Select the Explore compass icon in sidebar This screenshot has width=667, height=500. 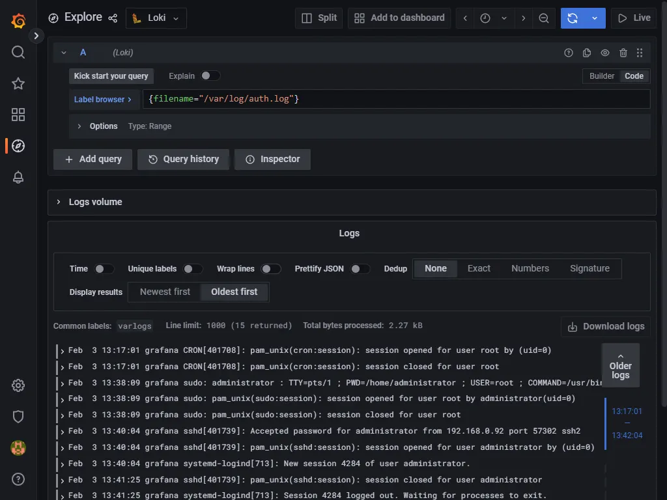click(x=18, y=146)
